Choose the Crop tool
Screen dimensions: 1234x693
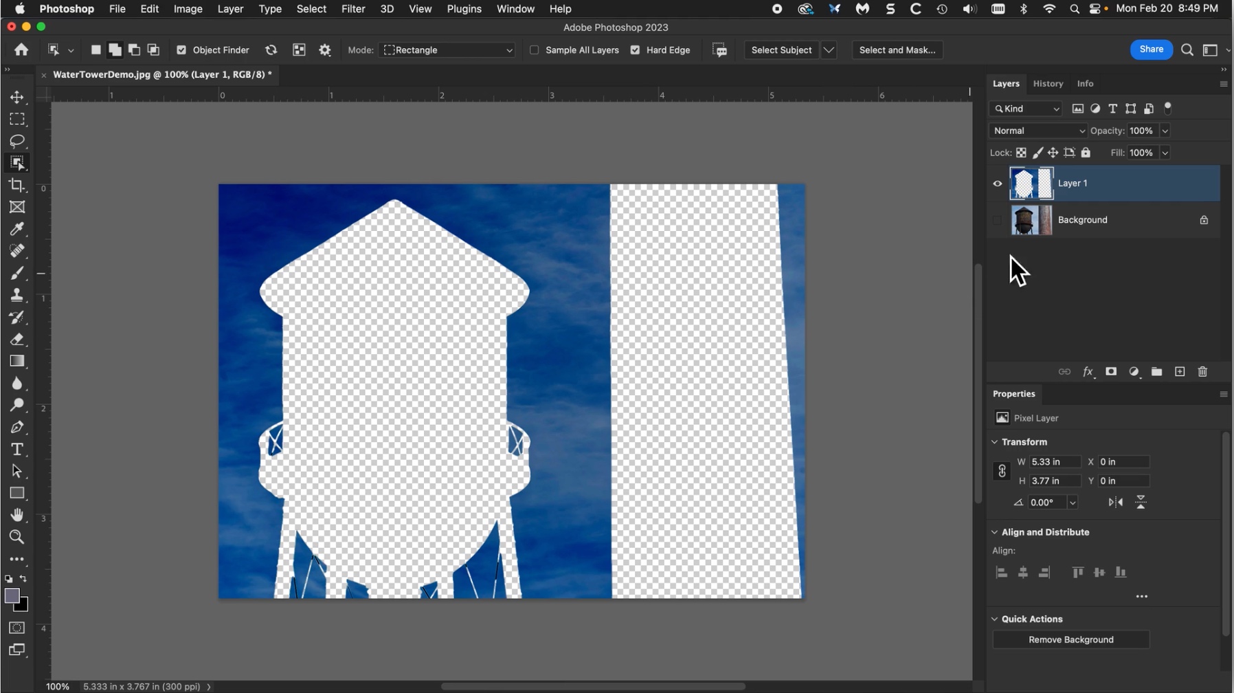(17, 185)
